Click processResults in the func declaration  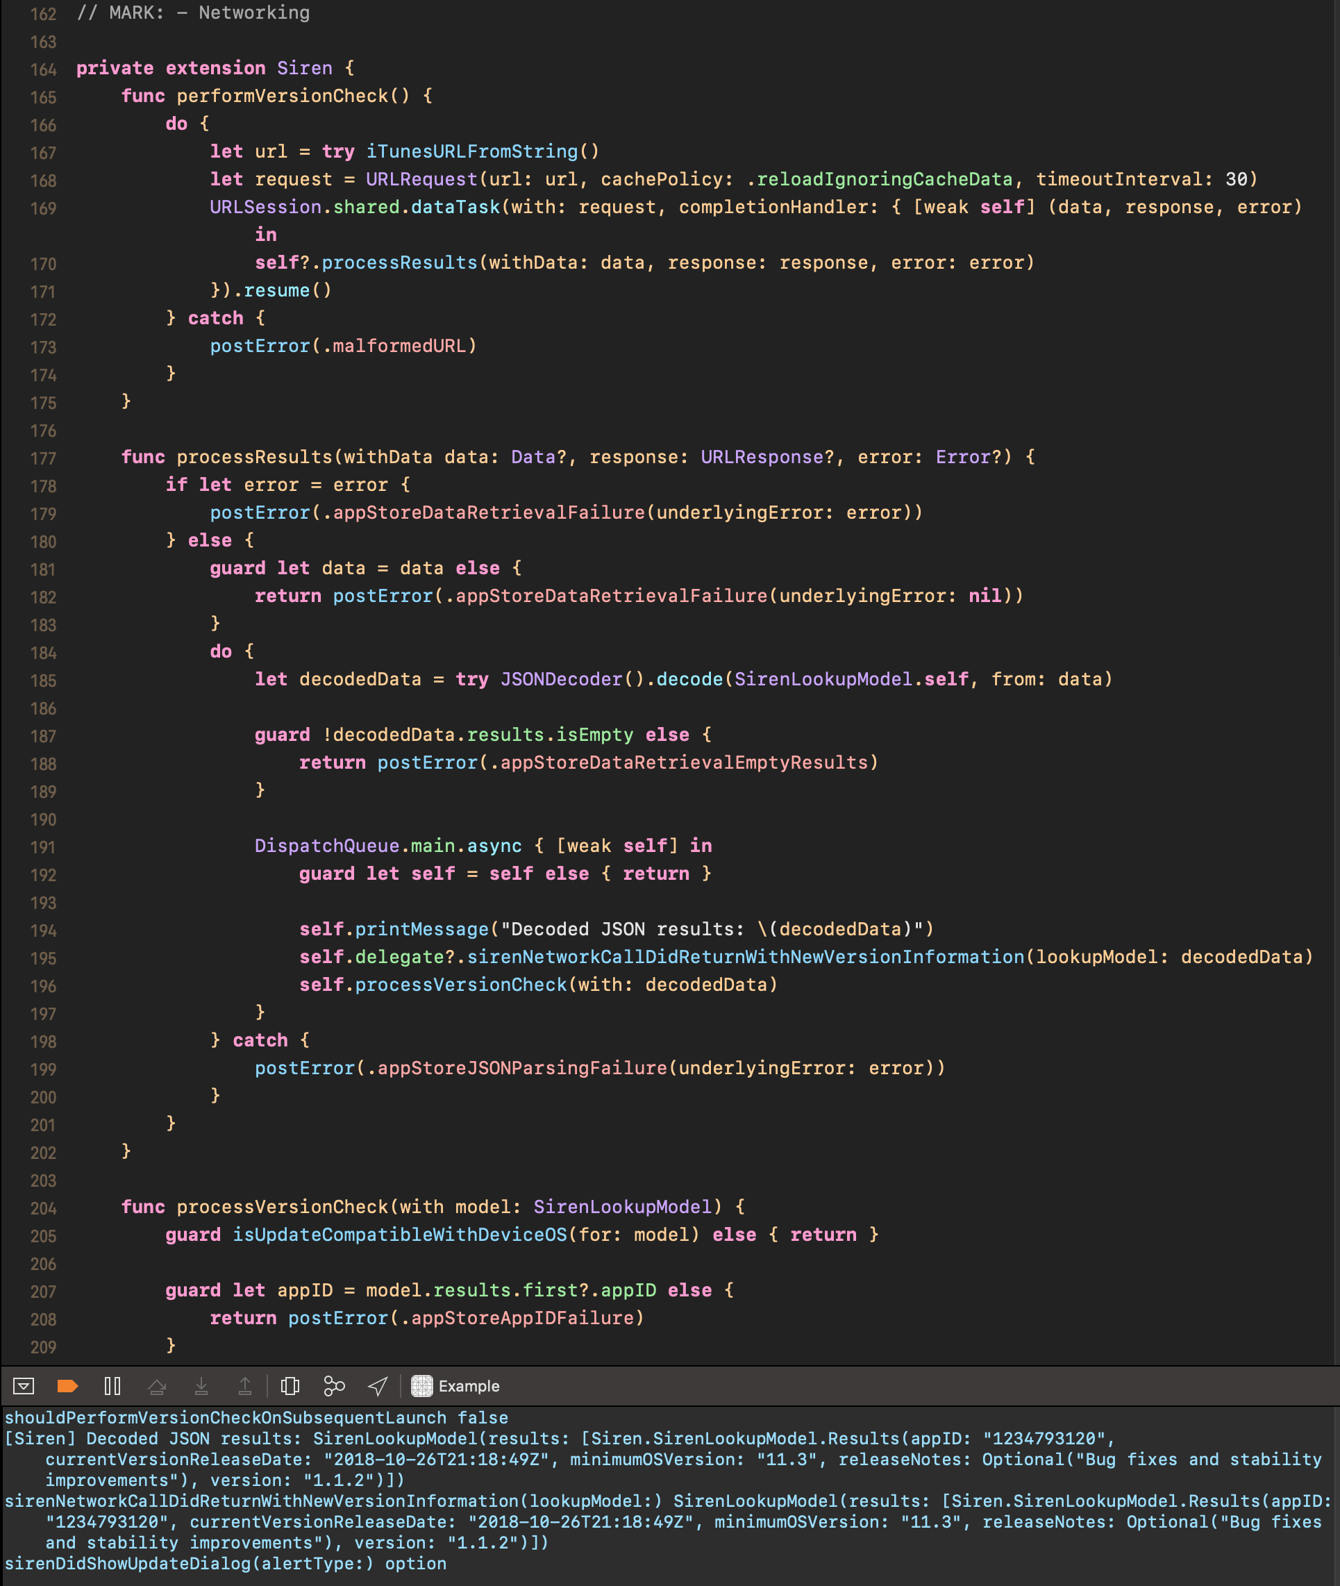tap(255, 456)
